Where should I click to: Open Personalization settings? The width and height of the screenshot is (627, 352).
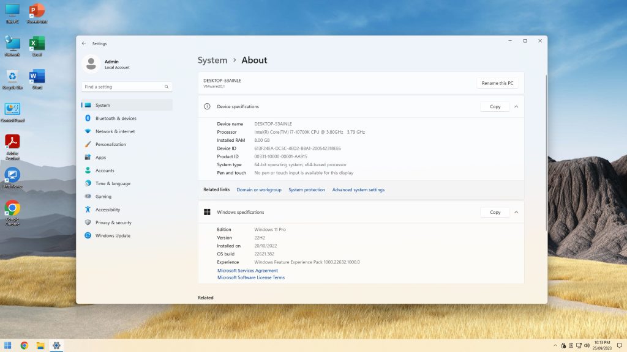(x=127, y=144)
